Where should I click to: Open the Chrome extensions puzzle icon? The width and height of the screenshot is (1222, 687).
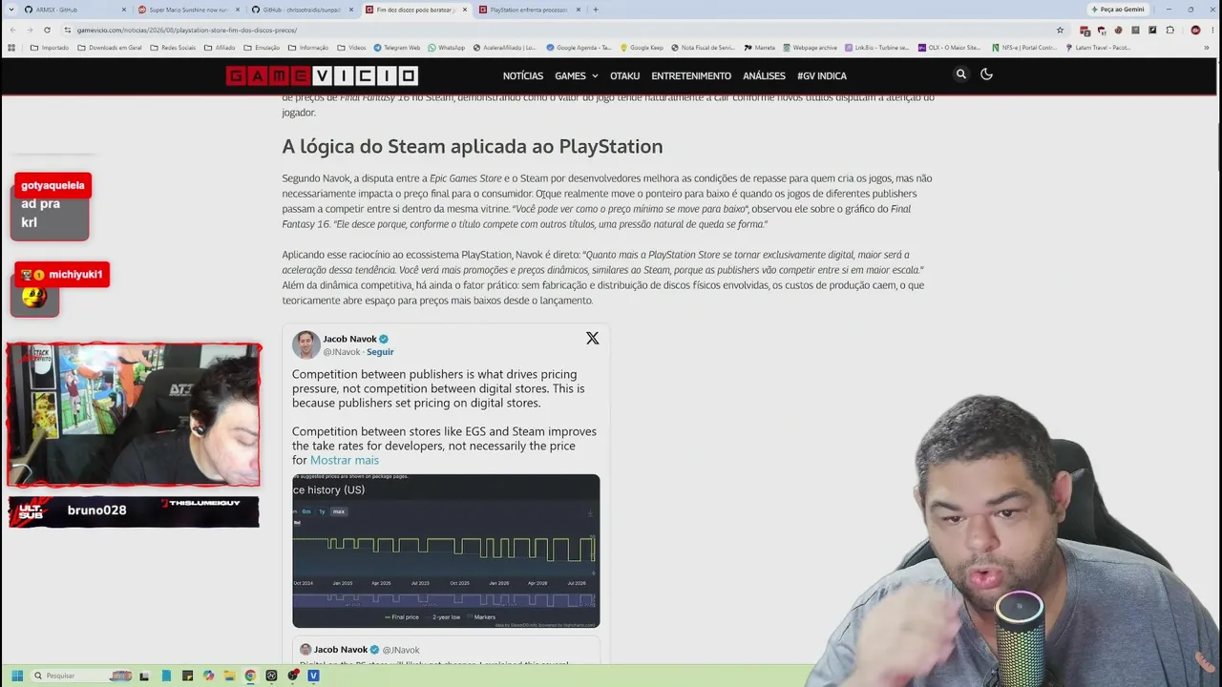[1171, 30]
